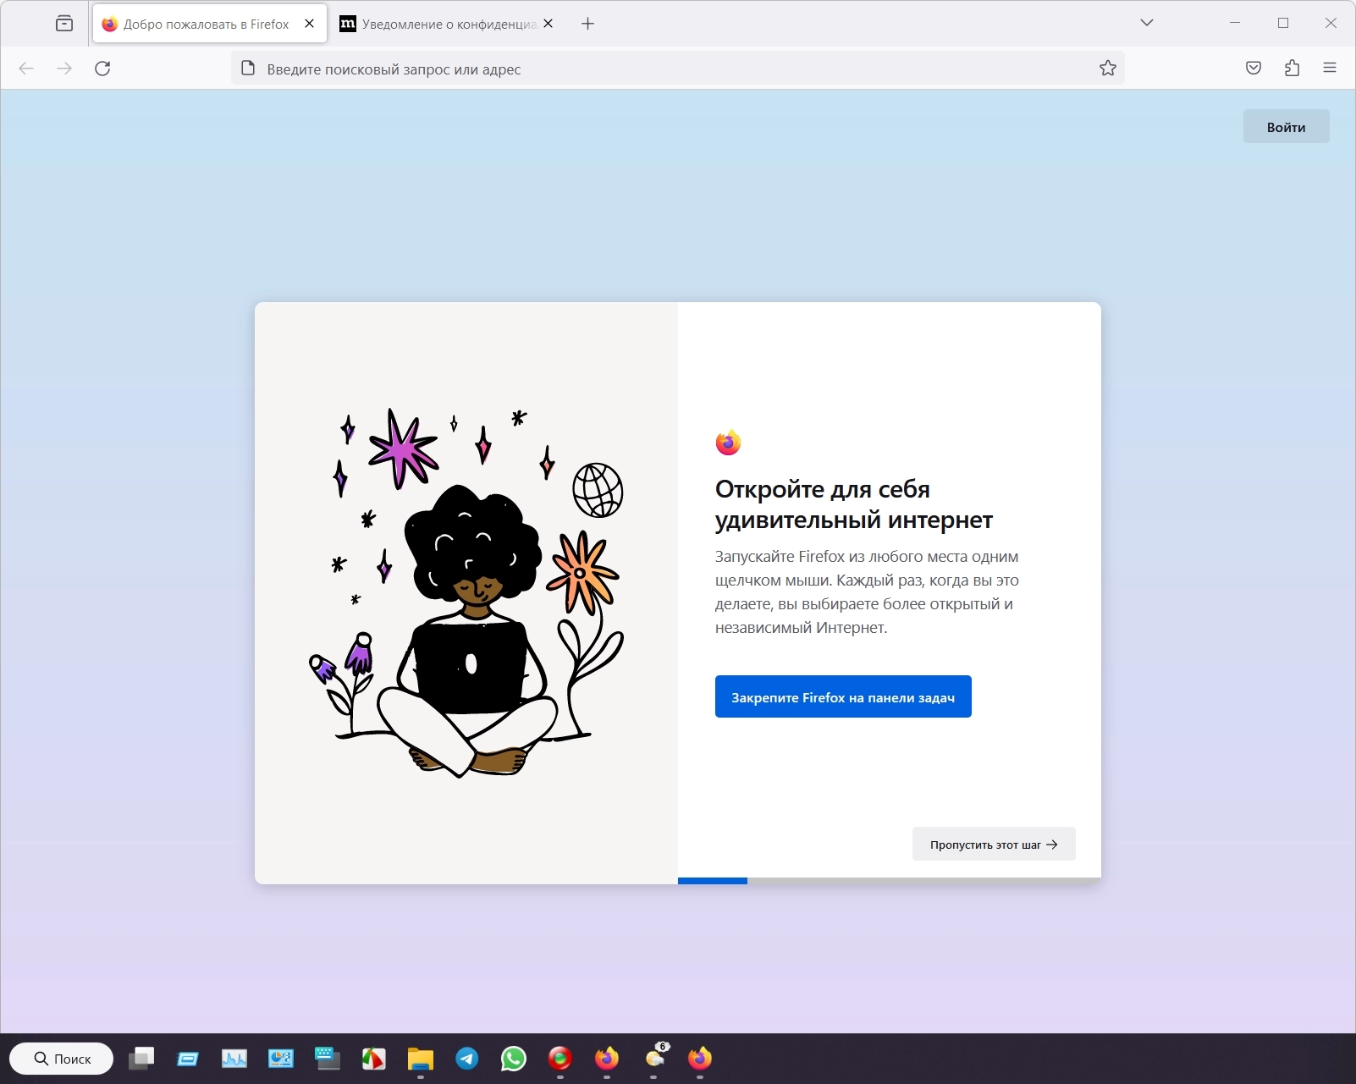The image size is (1356, 1084).
Task: Click 'Закрепите Firefox на панели задач' button
Action: (843, 697)
